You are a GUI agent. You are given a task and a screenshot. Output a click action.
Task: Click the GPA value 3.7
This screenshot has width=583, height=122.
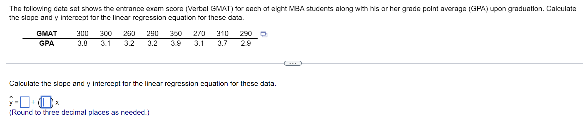coord(223,43)
